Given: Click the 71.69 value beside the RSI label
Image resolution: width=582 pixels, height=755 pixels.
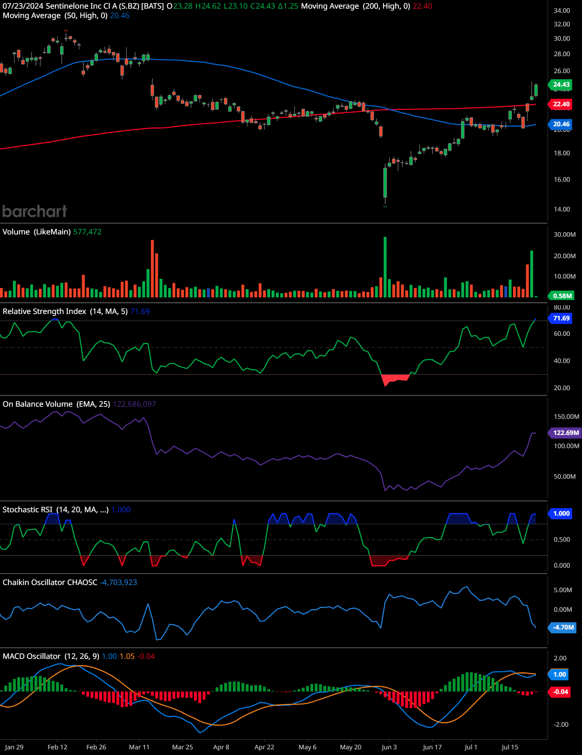Looking at the screenshot, I should coord(140,311).
